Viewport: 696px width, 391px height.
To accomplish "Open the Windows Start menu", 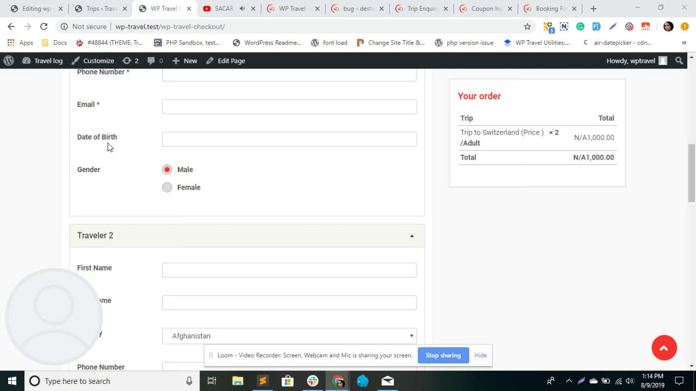I will (12, 381).
